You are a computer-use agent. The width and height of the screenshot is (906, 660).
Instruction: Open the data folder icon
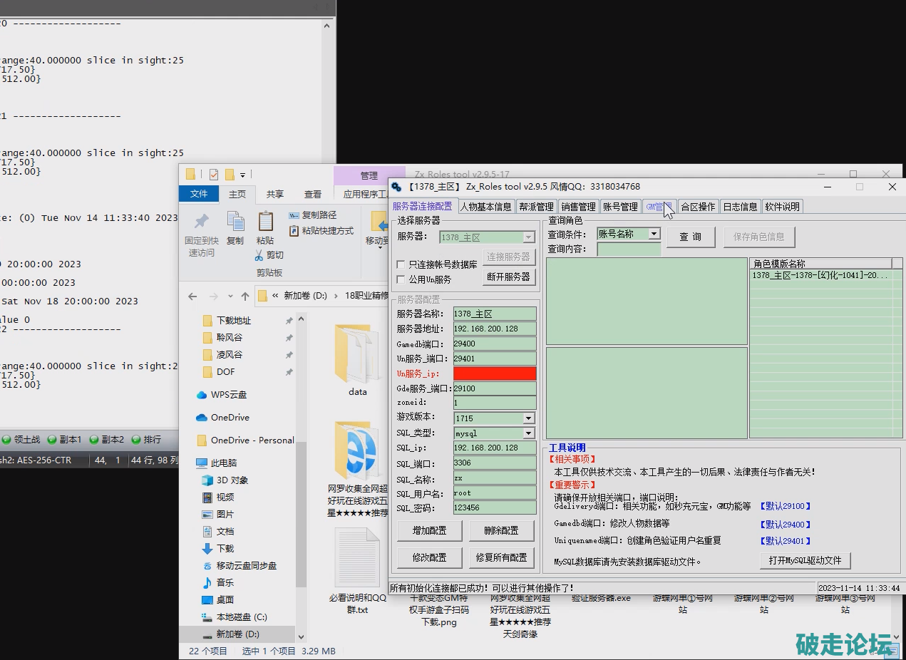(x=357, y=354)
